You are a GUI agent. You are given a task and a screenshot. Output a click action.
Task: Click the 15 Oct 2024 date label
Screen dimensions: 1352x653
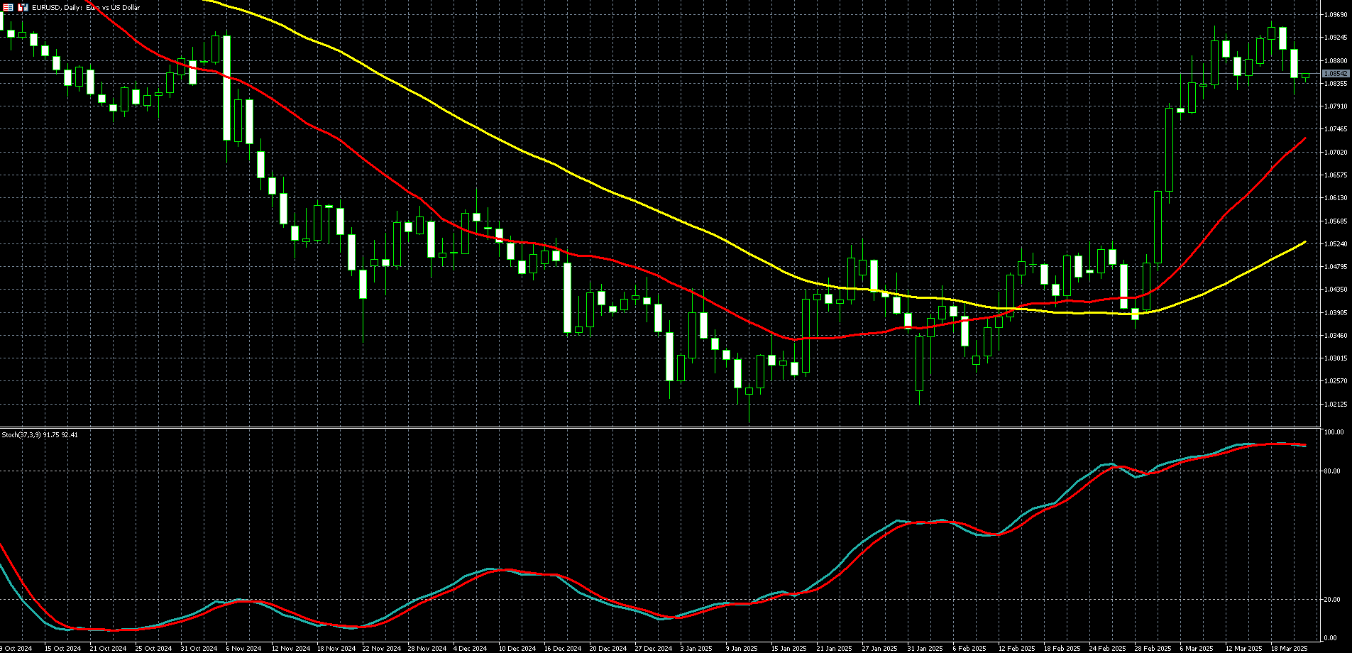(x=62, y=648)
